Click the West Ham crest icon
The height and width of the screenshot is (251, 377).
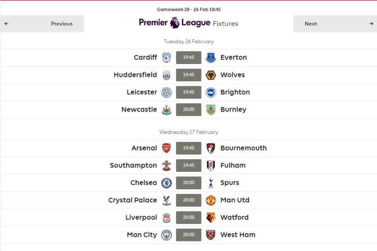pyautogui.click(x=211, y=235)
